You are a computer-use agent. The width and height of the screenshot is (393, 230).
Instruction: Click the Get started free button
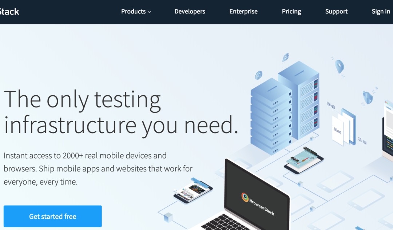(53, 216)
